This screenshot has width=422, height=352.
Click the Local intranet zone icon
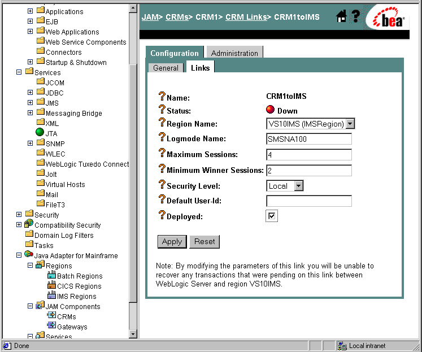point(342,346)
